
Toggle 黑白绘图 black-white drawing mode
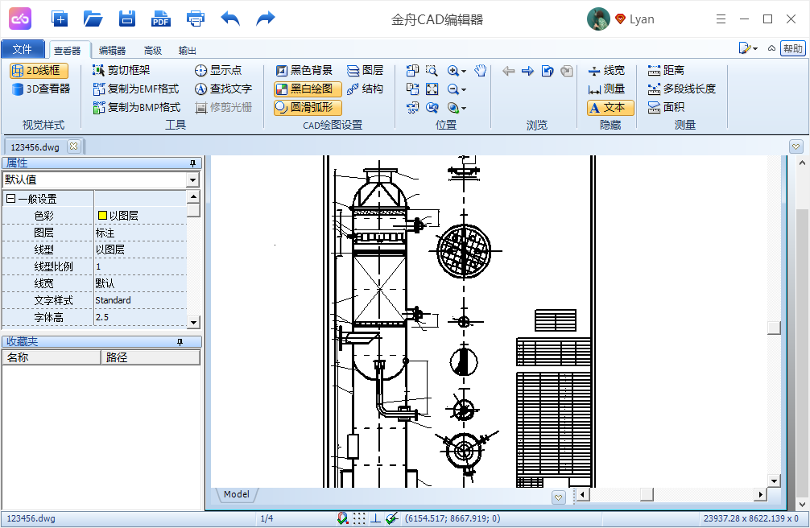[x=307, y=89]
